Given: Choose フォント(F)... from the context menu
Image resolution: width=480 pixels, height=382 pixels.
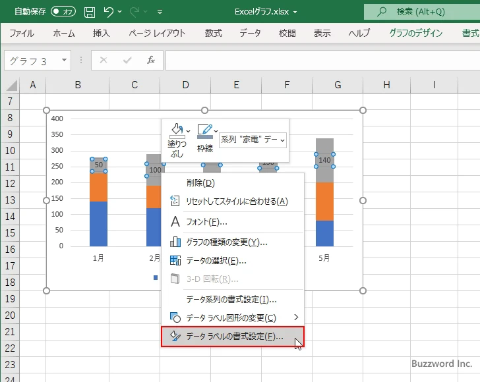Looking at the screenshot, I should (x=233, y=221).
